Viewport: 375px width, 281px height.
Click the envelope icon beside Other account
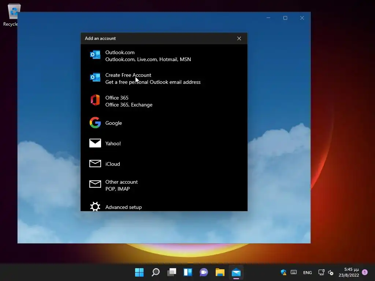(x=95, y=184)
